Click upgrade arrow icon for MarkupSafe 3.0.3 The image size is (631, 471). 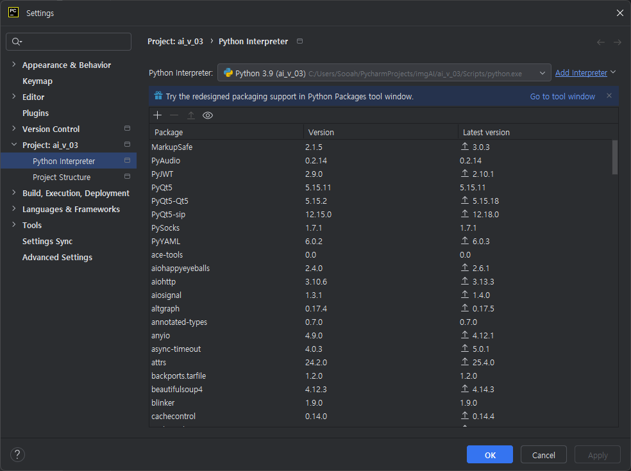[465, 146]
